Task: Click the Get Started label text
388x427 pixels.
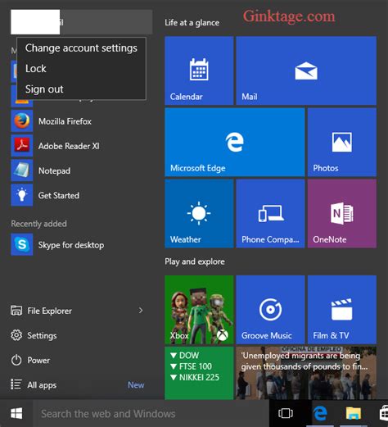Action: click(x=59, y=195)
